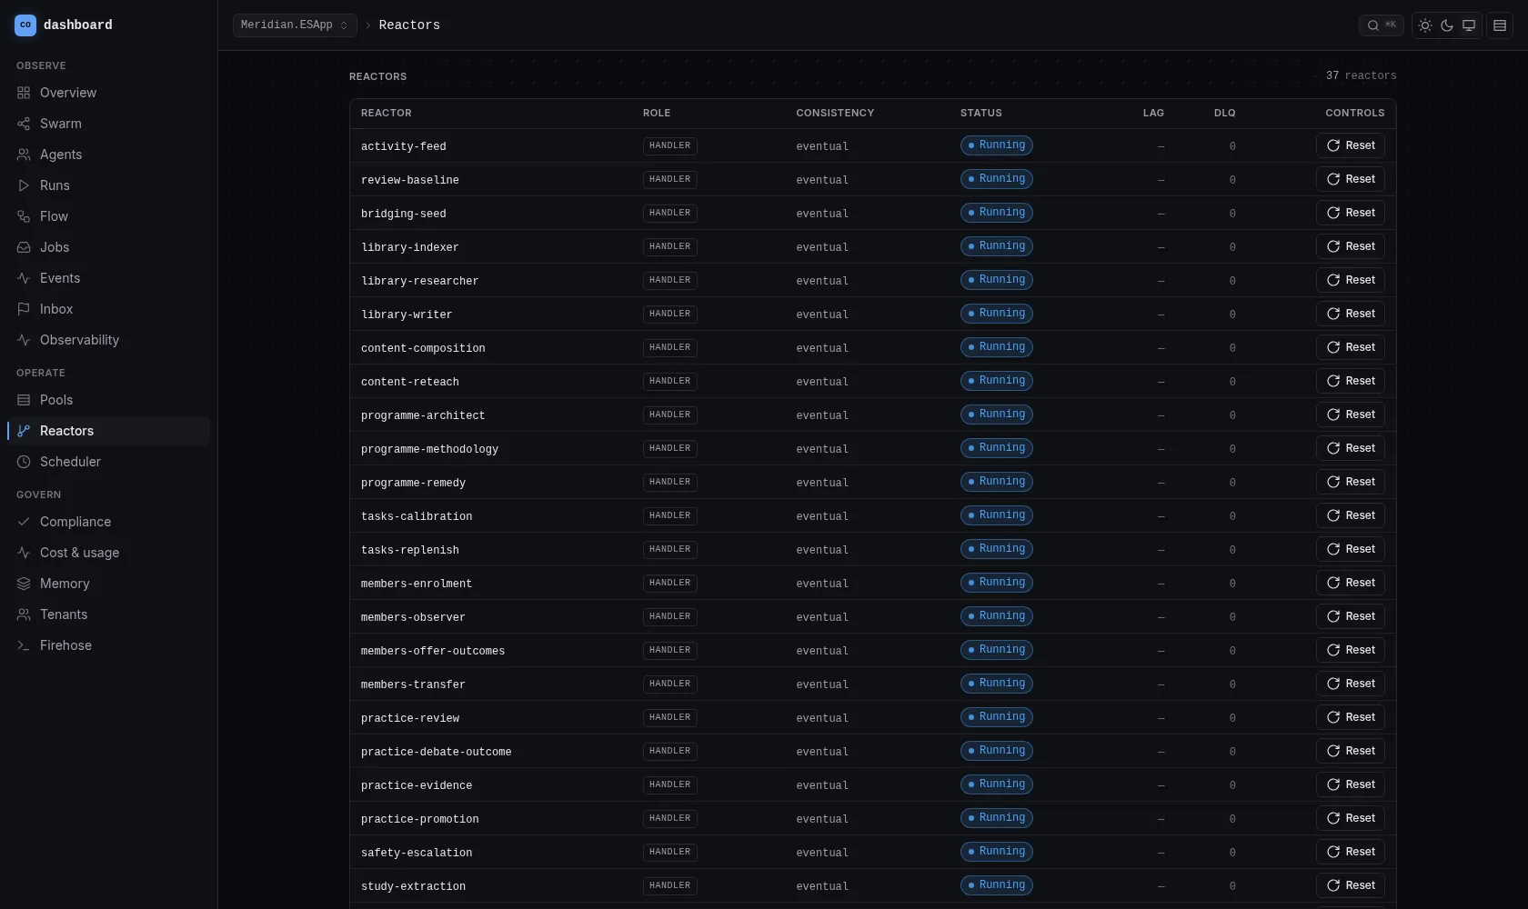Switch to dark theme moon icon
Image resolution: width=1528 pixels, height=909 pixels.
pyautogui.click(x=1447, y=25)
